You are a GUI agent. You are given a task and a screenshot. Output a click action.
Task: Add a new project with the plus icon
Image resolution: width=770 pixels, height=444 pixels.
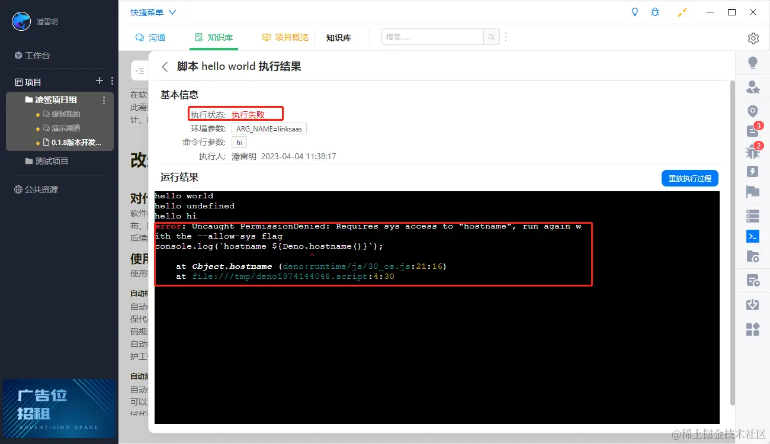pos(100,81)
